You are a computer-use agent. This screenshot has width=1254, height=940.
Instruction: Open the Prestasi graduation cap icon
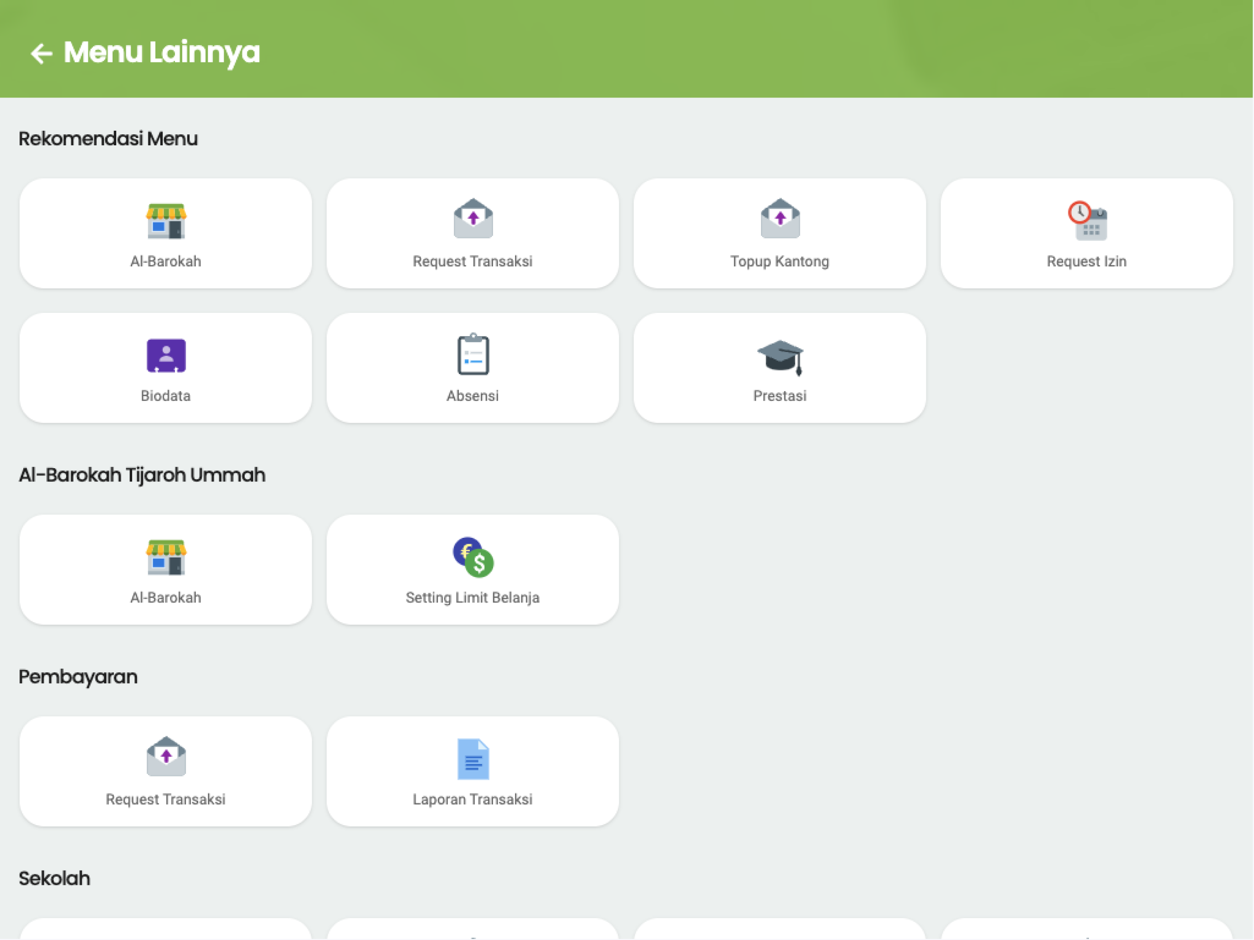(x=780, y=358)
